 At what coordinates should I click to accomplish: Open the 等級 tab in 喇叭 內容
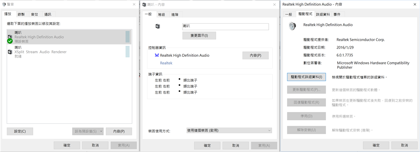point(162,15)
